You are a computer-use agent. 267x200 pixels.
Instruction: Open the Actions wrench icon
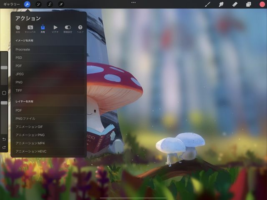(27, 4)
